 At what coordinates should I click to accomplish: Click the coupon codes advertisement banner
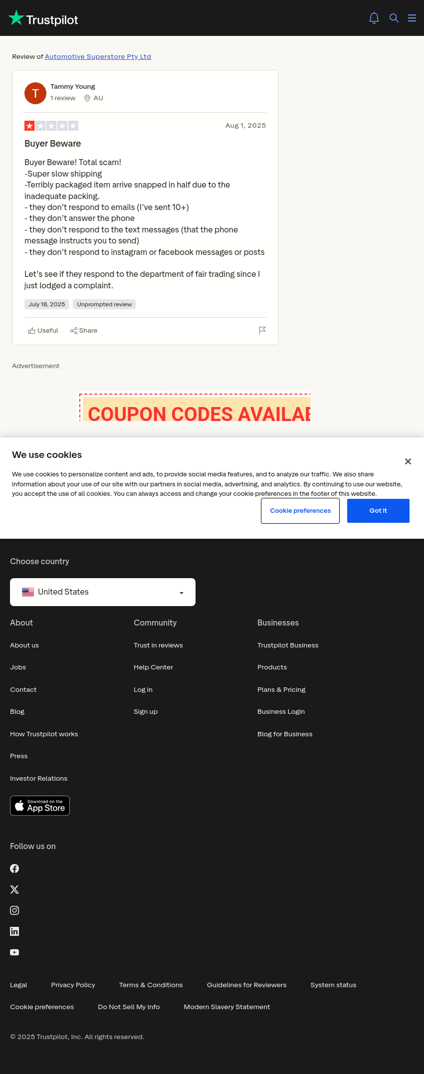coord(195,408)
